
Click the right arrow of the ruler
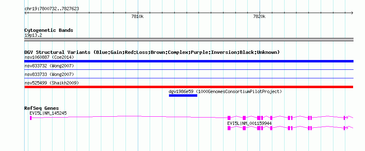(352, 13)
